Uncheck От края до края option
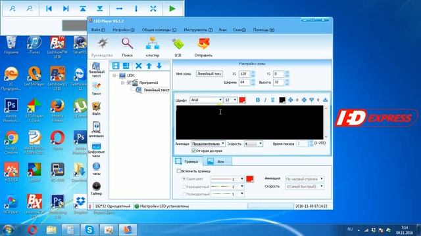The width and height of the screenshot is (421, 236). 193,151
